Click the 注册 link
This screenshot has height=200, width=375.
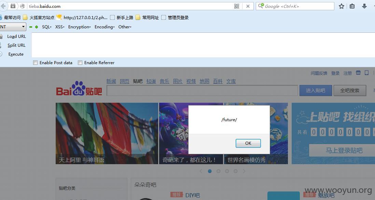pyautogui.click(x=347, y=73)
